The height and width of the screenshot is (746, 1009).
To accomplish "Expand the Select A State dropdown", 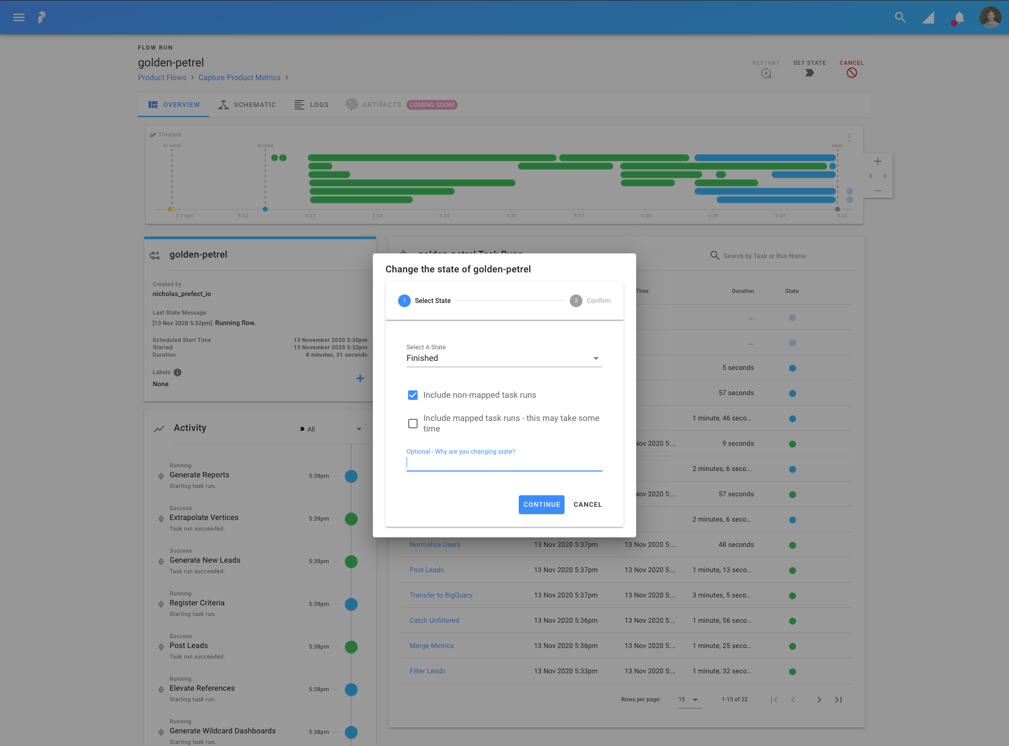I will [x=504, y=358].
